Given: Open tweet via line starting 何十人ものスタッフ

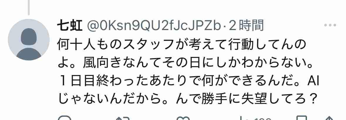Looking at the screenshot, I should pos(182,45).
